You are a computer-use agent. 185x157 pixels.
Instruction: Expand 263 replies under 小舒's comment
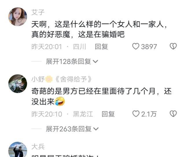pyautogui.click(x=72, y=129)
